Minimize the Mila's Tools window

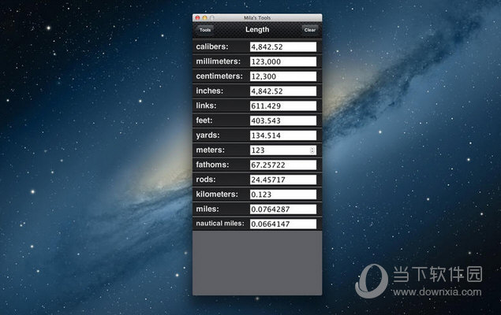point(204,18)
